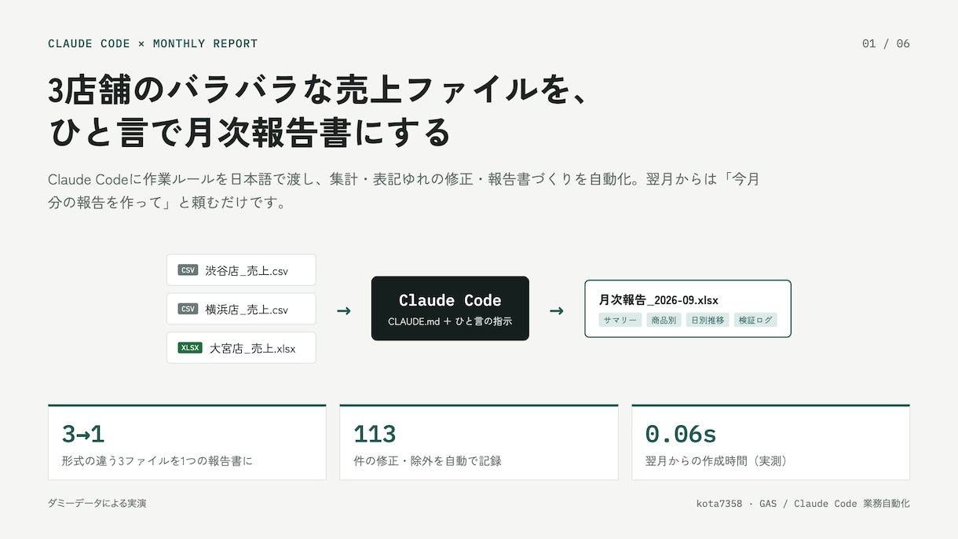Click the '113' stat value
This screenshot has width=958, height=539.
pyautogui.click(x=375, y=434)
